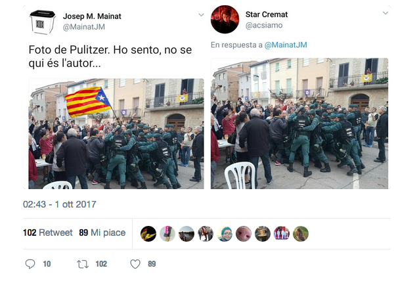Open Josep M. Mainat's ballot box avatar
The width and height of the screenshot is (415, 287).
(42, 22)
